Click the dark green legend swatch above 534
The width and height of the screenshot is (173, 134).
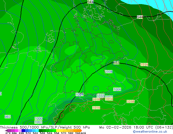40,130
